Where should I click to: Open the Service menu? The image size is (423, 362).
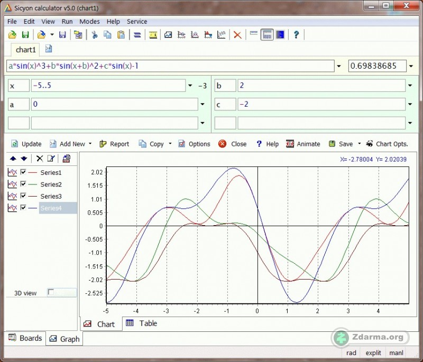point(137,22)
